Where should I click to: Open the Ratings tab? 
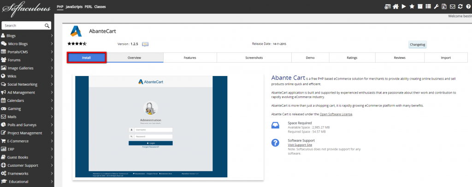[352, 58]
